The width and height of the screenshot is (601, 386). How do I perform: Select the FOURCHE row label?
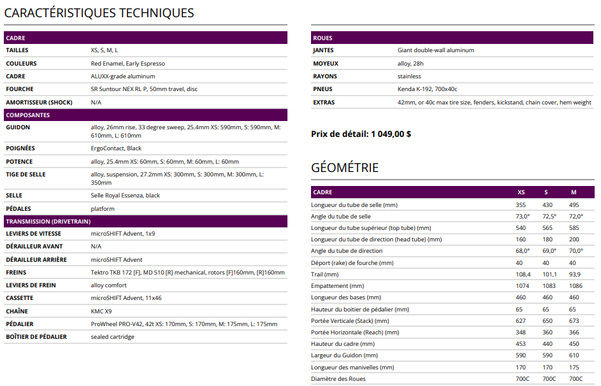coord(20,89)
